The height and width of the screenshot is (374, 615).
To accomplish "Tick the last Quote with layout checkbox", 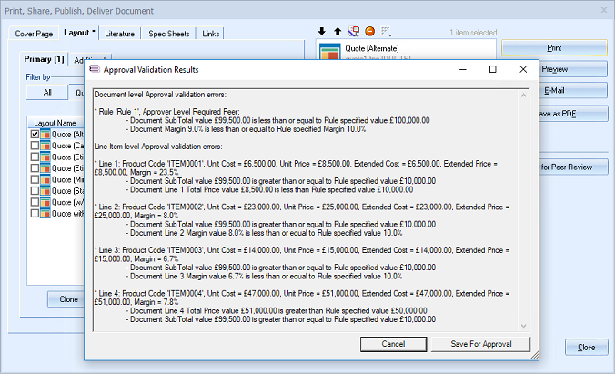I will [35, 214].
